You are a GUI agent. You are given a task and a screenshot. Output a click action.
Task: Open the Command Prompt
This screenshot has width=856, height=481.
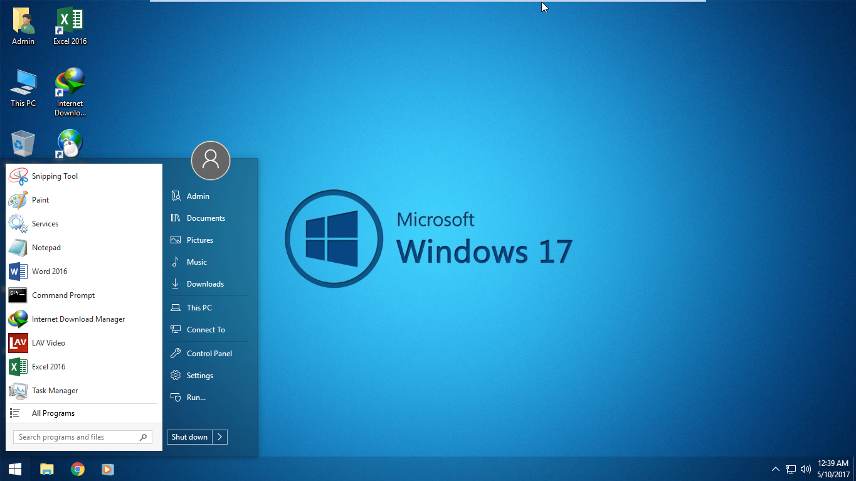(x=63, y=295)
